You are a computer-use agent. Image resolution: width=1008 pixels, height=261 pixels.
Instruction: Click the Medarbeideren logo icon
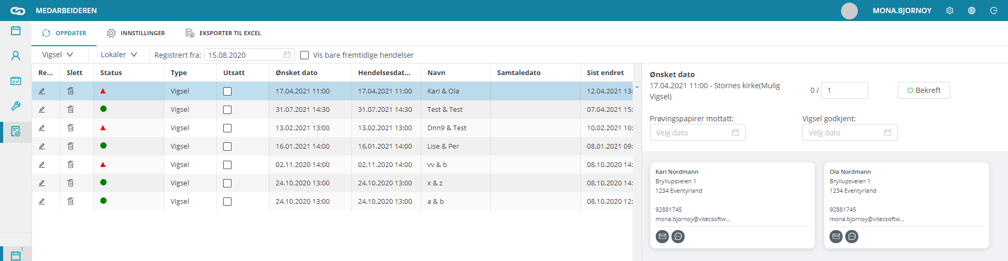pos(18,11)
